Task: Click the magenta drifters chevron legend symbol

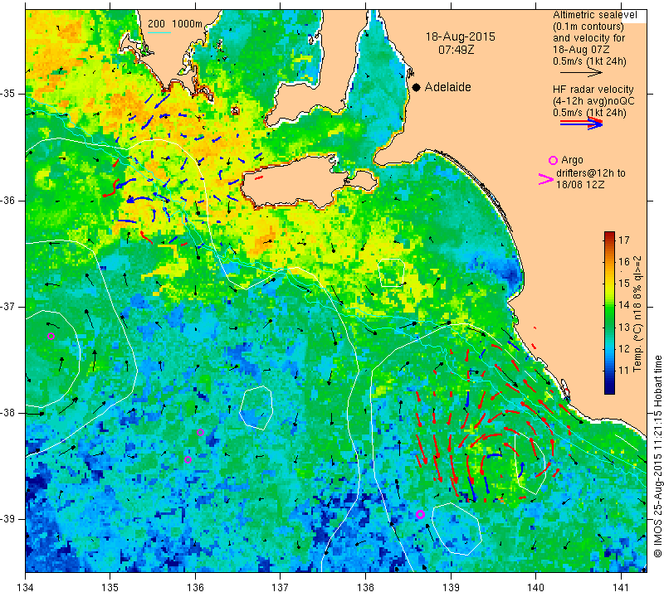Action: [x=545, y=179]
